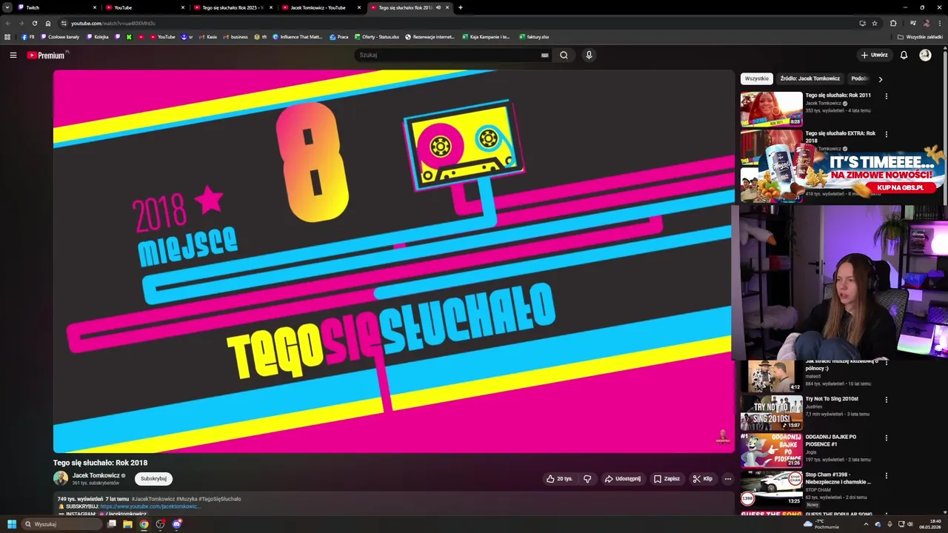The width and height of the screenshot is (948, 533).
Task: Open File Explorer from taskbar
Action: coord(127,524)
